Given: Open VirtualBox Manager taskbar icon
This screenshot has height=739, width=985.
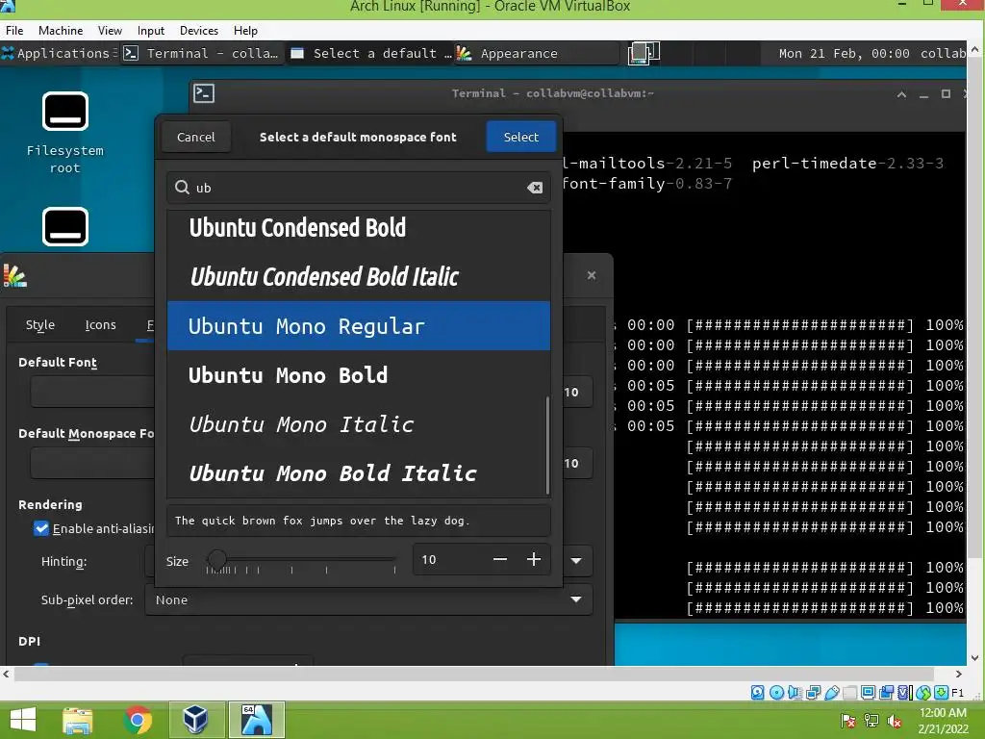Looking at the screenshot, I should (x=195, y=720).
